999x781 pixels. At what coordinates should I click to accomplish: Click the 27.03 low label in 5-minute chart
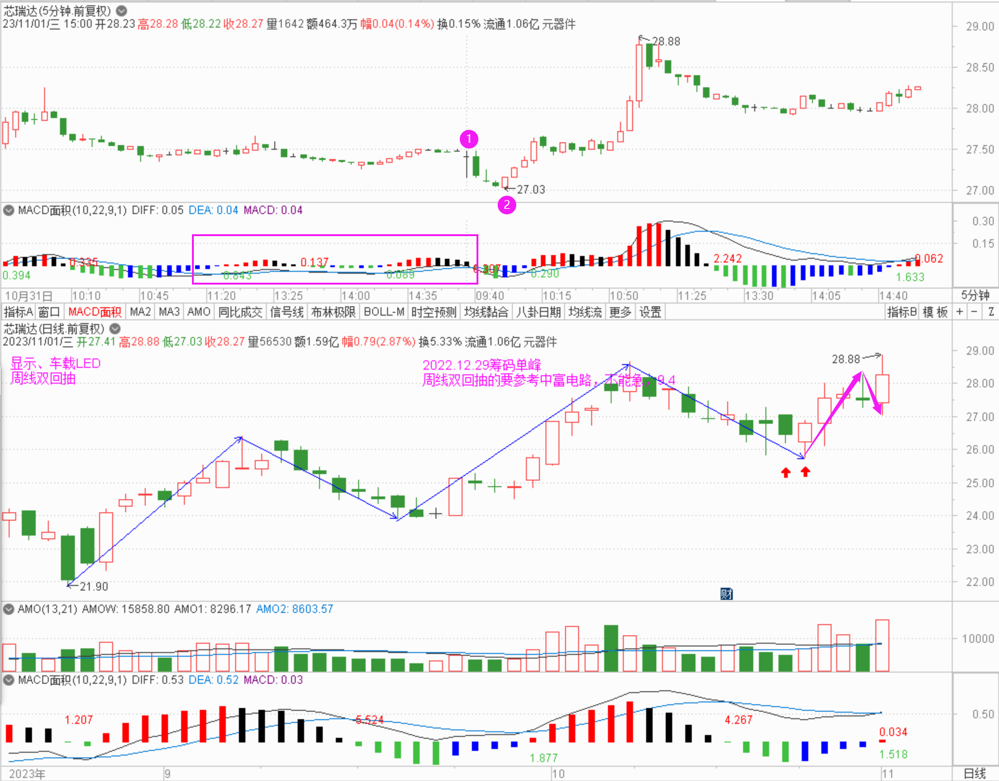pos(531,190)
